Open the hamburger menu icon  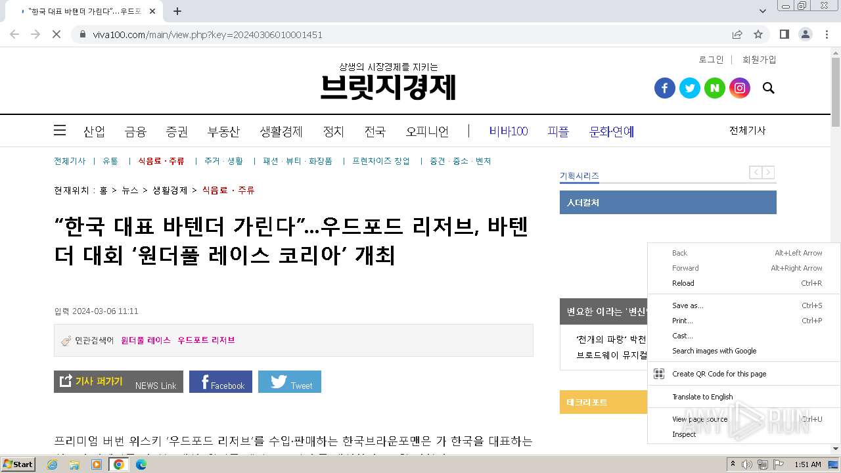(x=60, y=130)
